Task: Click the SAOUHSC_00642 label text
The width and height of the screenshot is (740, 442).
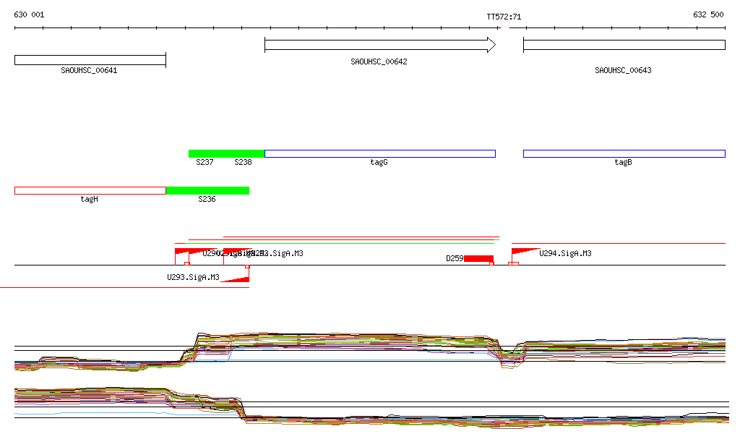Action: [x=379, y=62]
